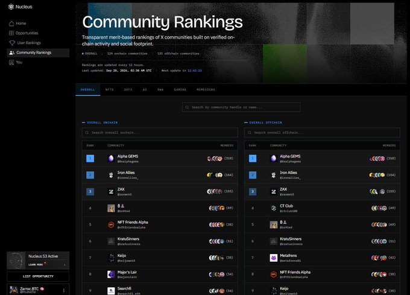
Task: Click the Major's Lair logo
Action: (111, 274)
